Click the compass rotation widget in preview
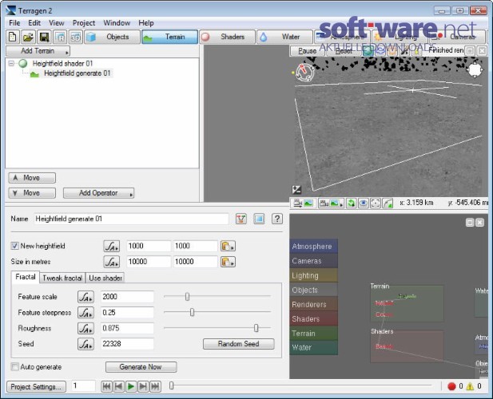The height and width of the screenshot is (399, 493). pos(304,72)
